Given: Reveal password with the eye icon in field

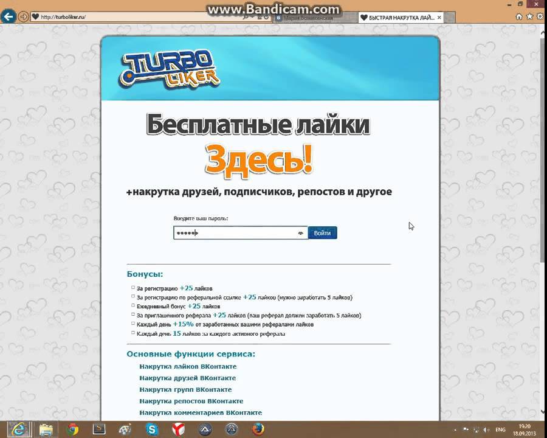Looking at the screenshot, I should pos(300,233).
